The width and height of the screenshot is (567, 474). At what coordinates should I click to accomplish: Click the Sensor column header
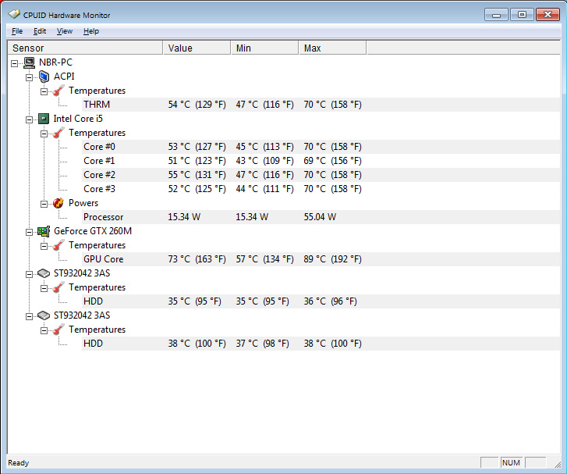[85, 48]
